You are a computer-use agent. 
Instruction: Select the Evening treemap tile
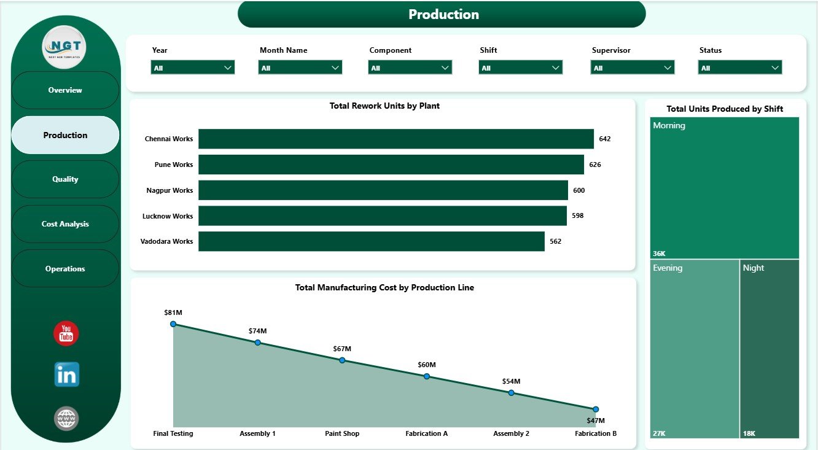pyautogui.click(x=695, y=349)
